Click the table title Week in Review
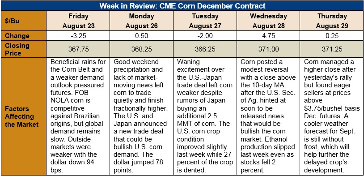The width and height of the screenshot is (364, 176). (182, 5)
